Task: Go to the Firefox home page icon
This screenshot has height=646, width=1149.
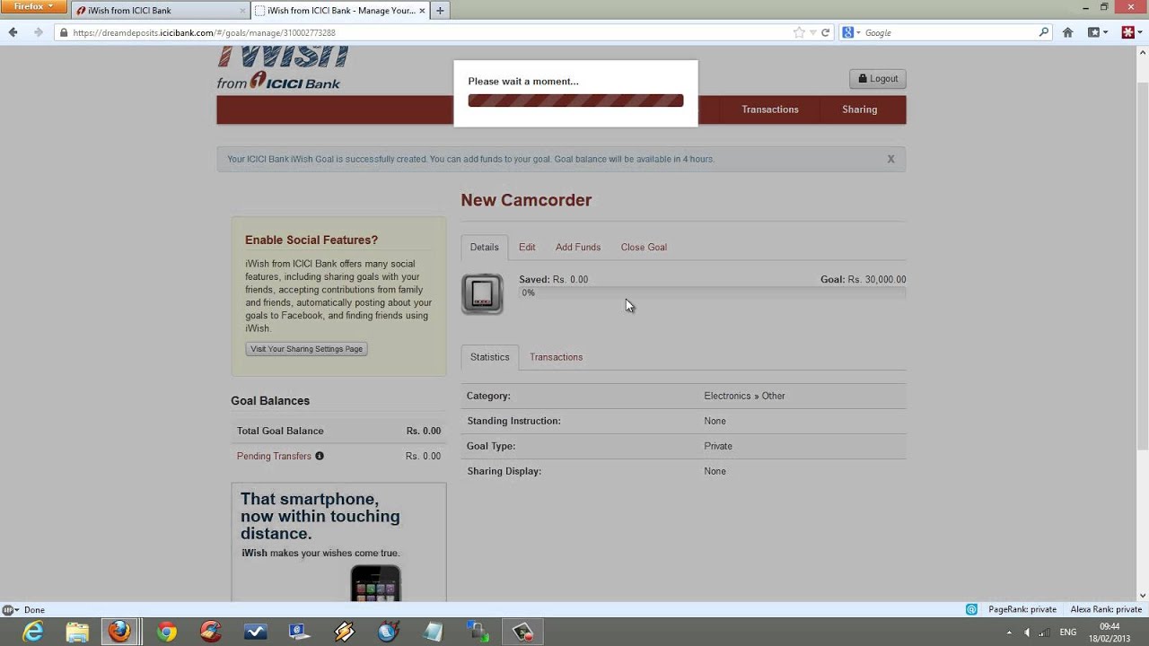Action: click(1067, 32)
